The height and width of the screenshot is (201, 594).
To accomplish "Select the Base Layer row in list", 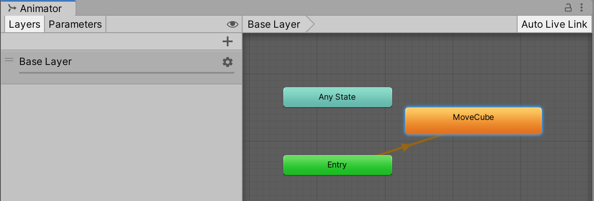I will (x=121, y=67).
